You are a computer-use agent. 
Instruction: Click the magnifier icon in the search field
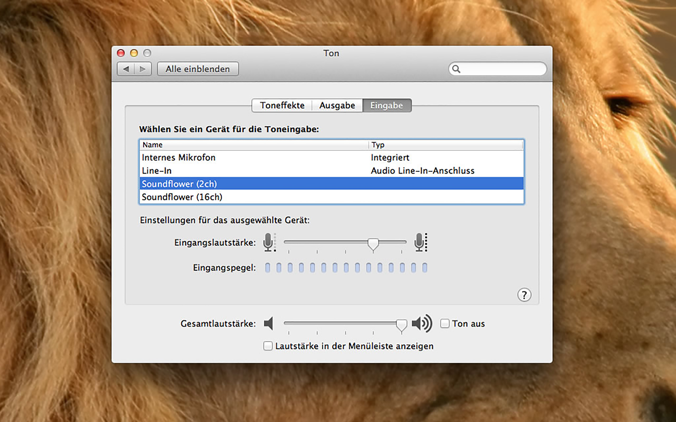(x=456, y=69)
